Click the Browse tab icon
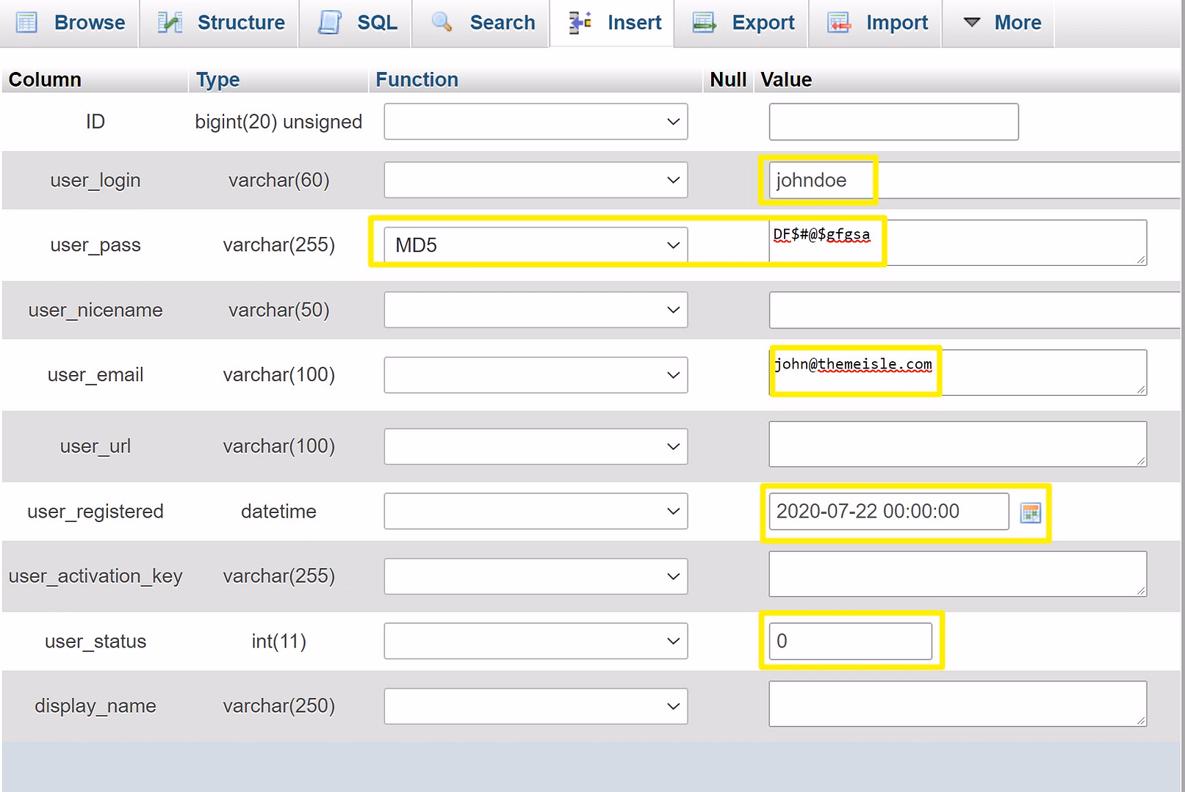 (x=26, y=23)
